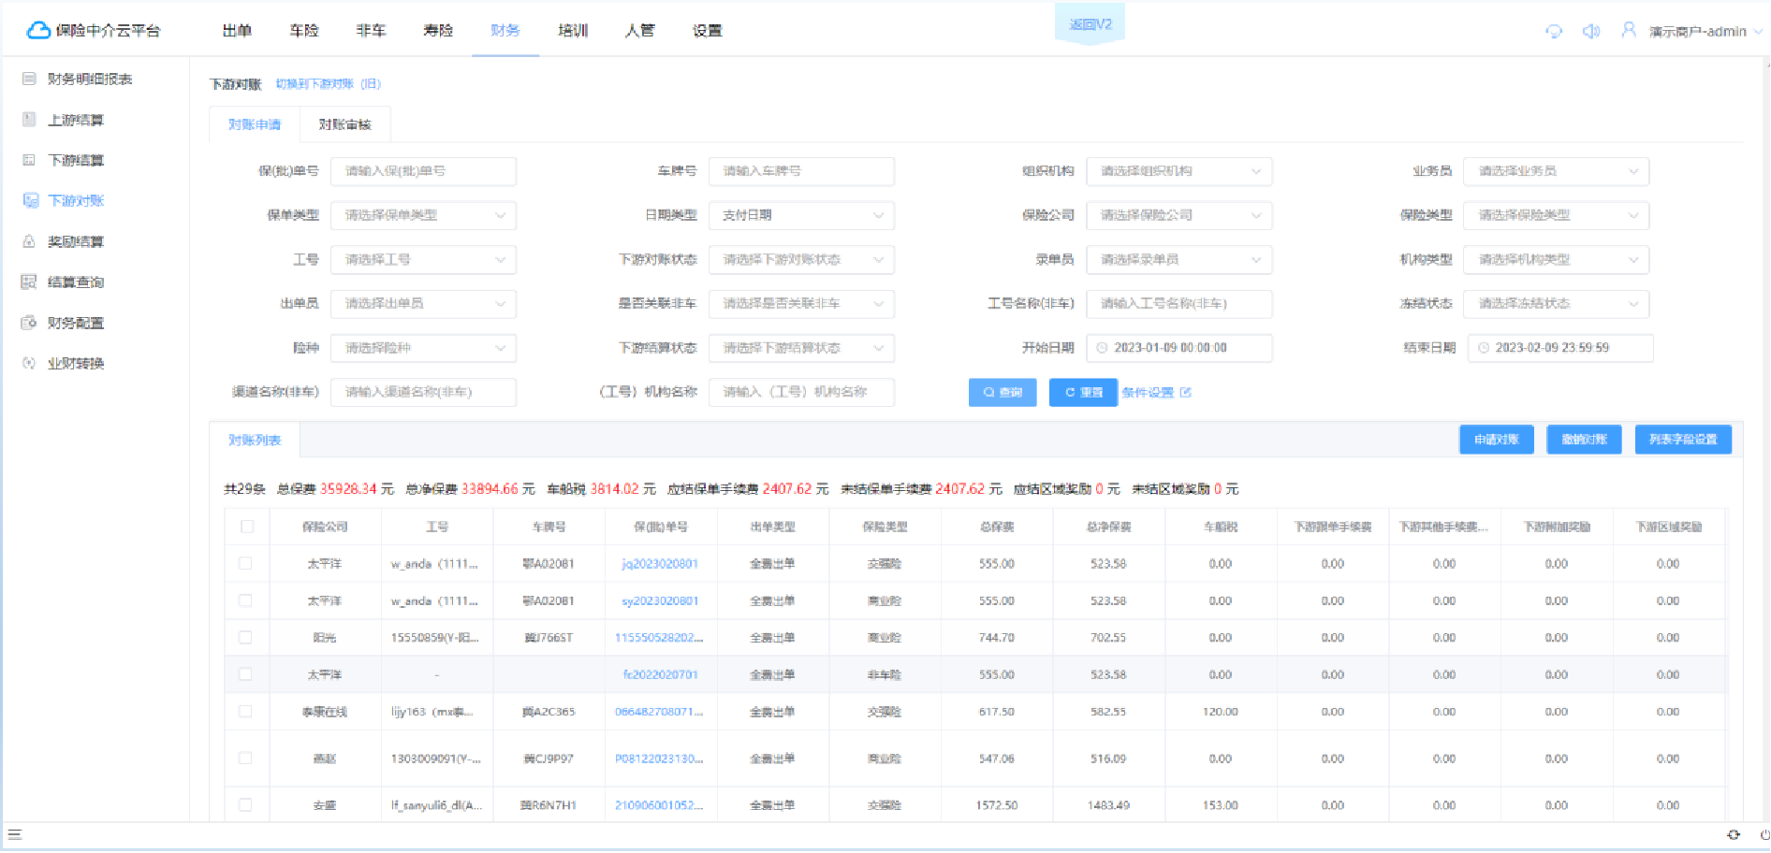Check the row for policy fc2022020701
This screenshot has height=853, width=1771.
(245, 674)
